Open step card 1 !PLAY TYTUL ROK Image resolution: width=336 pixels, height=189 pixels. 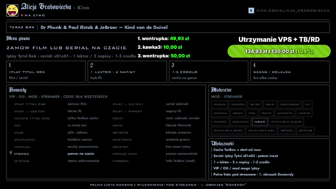(46, 72)
